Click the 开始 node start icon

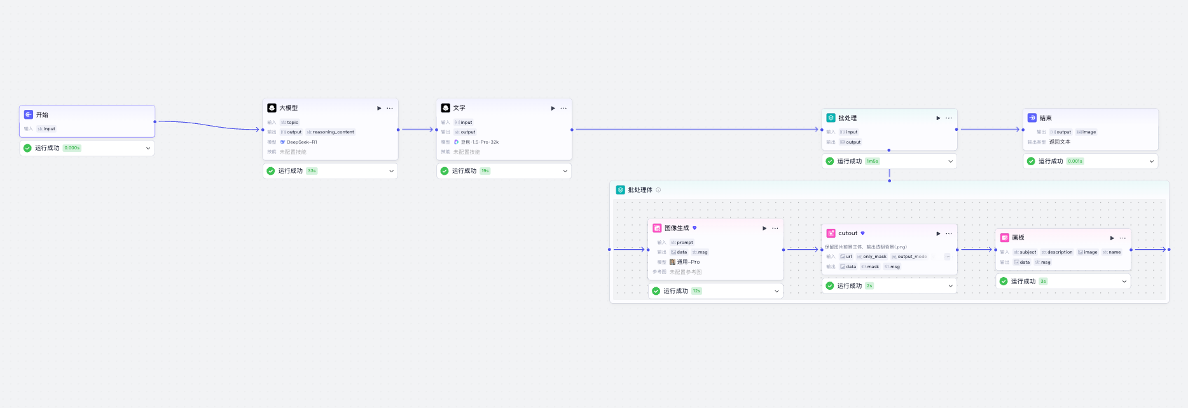pos(29,114)
